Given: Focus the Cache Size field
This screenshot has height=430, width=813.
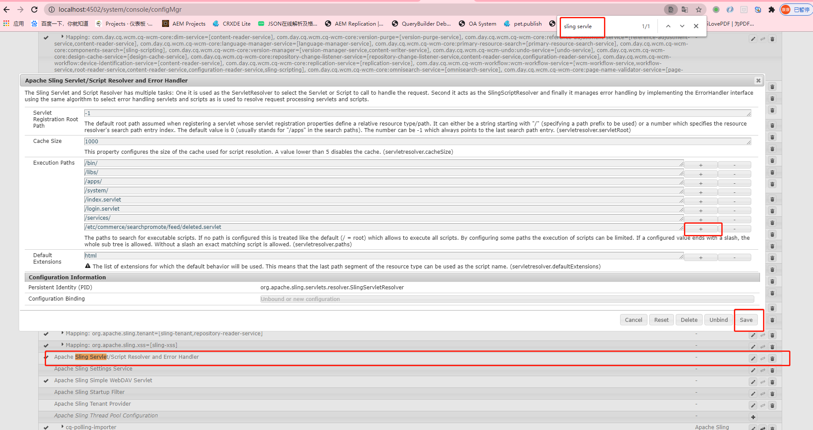Looking at the screenshot, I should pos(418,141).
